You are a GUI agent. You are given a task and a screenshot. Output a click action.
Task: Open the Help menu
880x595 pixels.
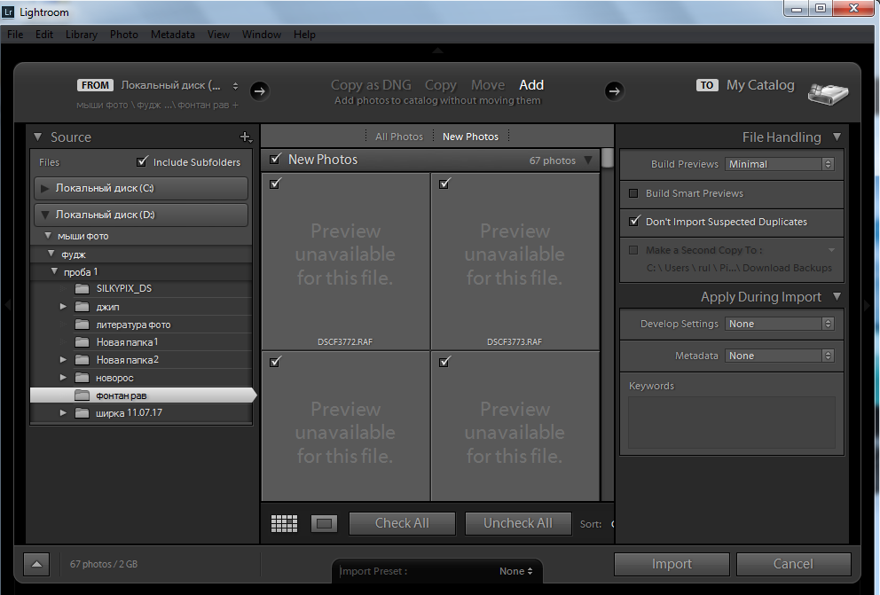click(304, 35)
